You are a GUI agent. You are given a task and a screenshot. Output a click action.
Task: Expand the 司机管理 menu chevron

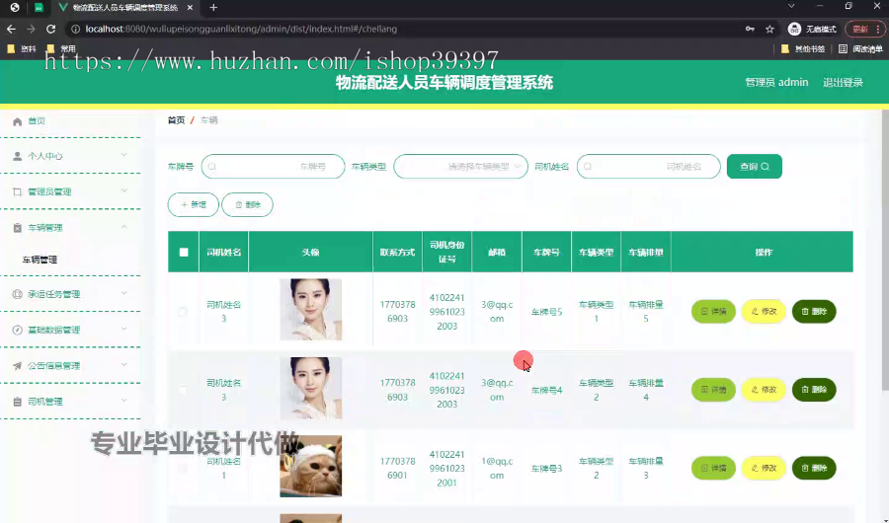click(124, 400)
